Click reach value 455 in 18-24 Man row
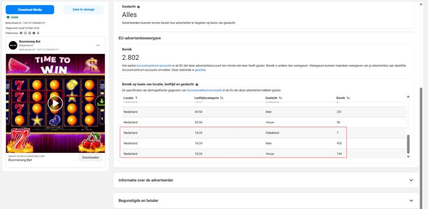The height and width of the screenshot is (209, 428). (339, 143)
